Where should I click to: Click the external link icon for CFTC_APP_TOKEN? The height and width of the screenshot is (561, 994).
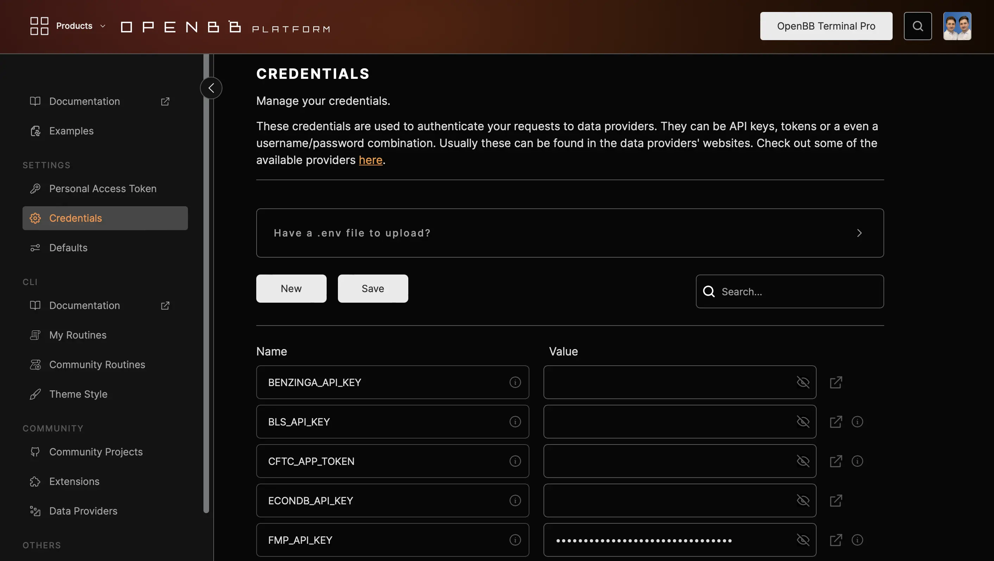pos(836,461)
